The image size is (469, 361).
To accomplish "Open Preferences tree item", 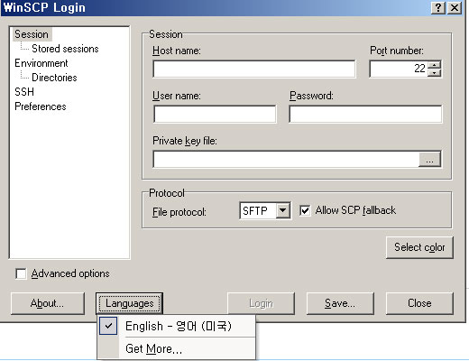I will coord(41,106).
